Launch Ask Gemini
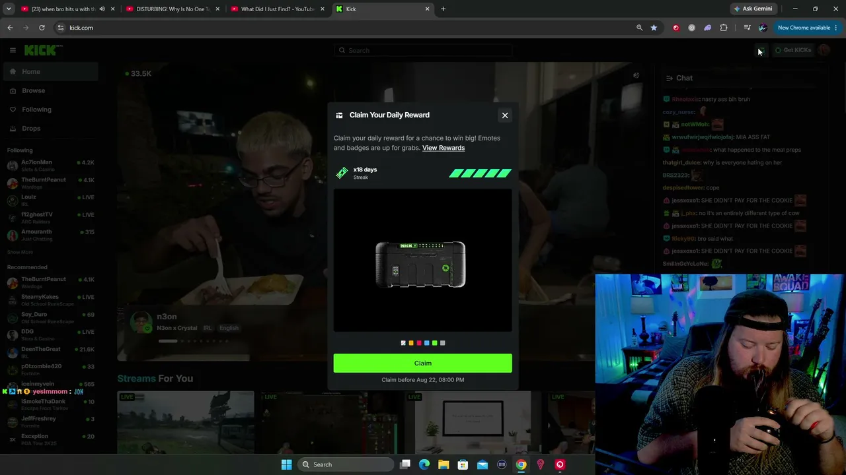This screenshot has height=475, width=846. pyautogui.click(x=753, y=9)
